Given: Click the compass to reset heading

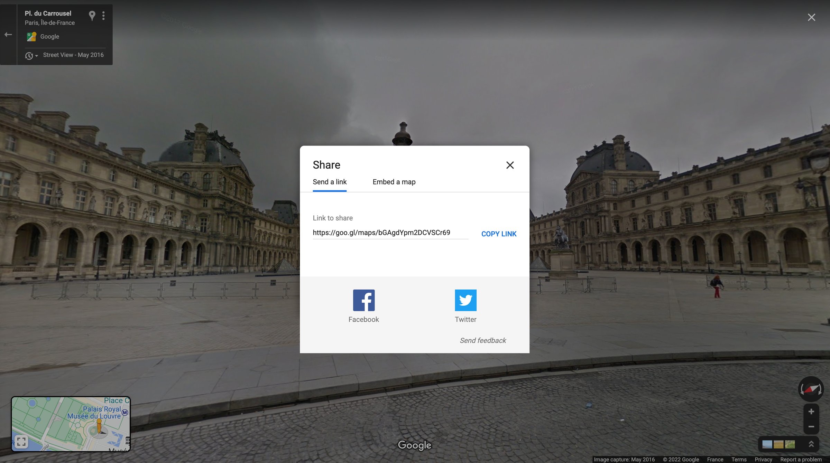Looking at the screenshot, I should [x=811, y=389].
